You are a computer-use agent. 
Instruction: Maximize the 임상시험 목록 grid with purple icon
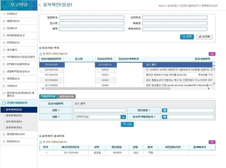point(212,54)
